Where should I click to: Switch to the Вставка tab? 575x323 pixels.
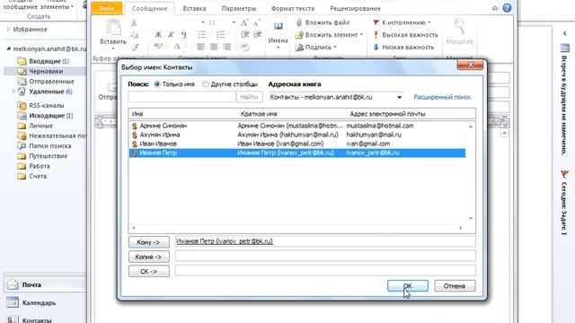pos(194,8)
